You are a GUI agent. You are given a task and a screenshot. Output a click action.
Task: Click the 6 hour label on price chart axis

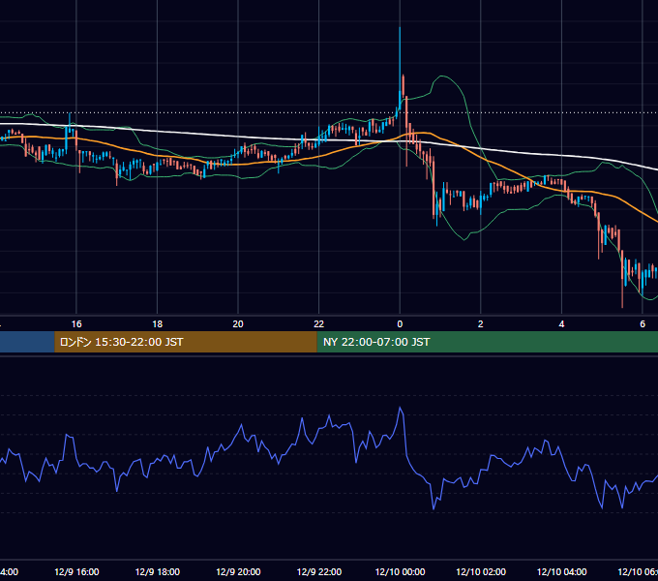pos(643,324)
